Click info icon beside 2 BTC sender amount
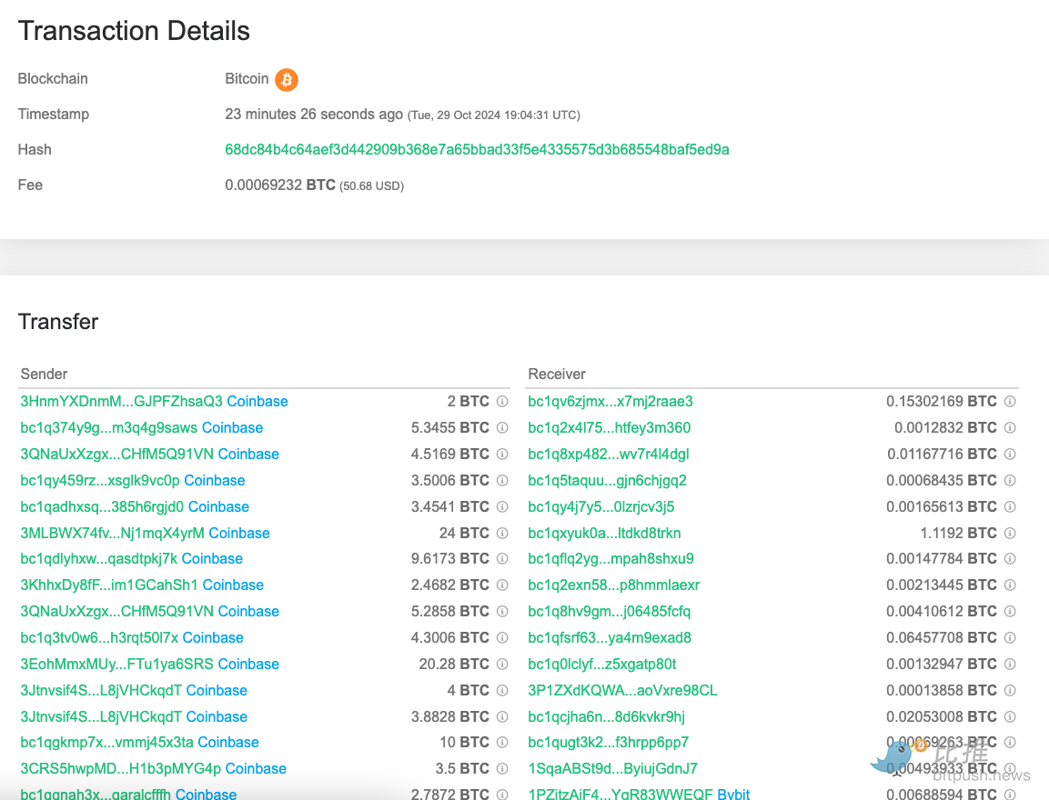This screenshot has height=800, width=1049. (x=502, y=402)
